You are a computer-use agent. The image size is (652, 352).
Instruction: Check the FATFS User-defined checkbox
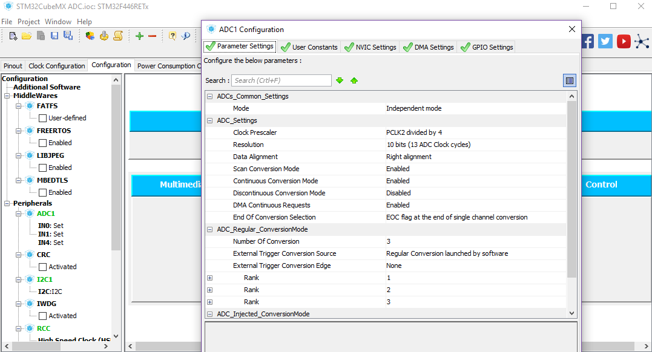[42, 118]
